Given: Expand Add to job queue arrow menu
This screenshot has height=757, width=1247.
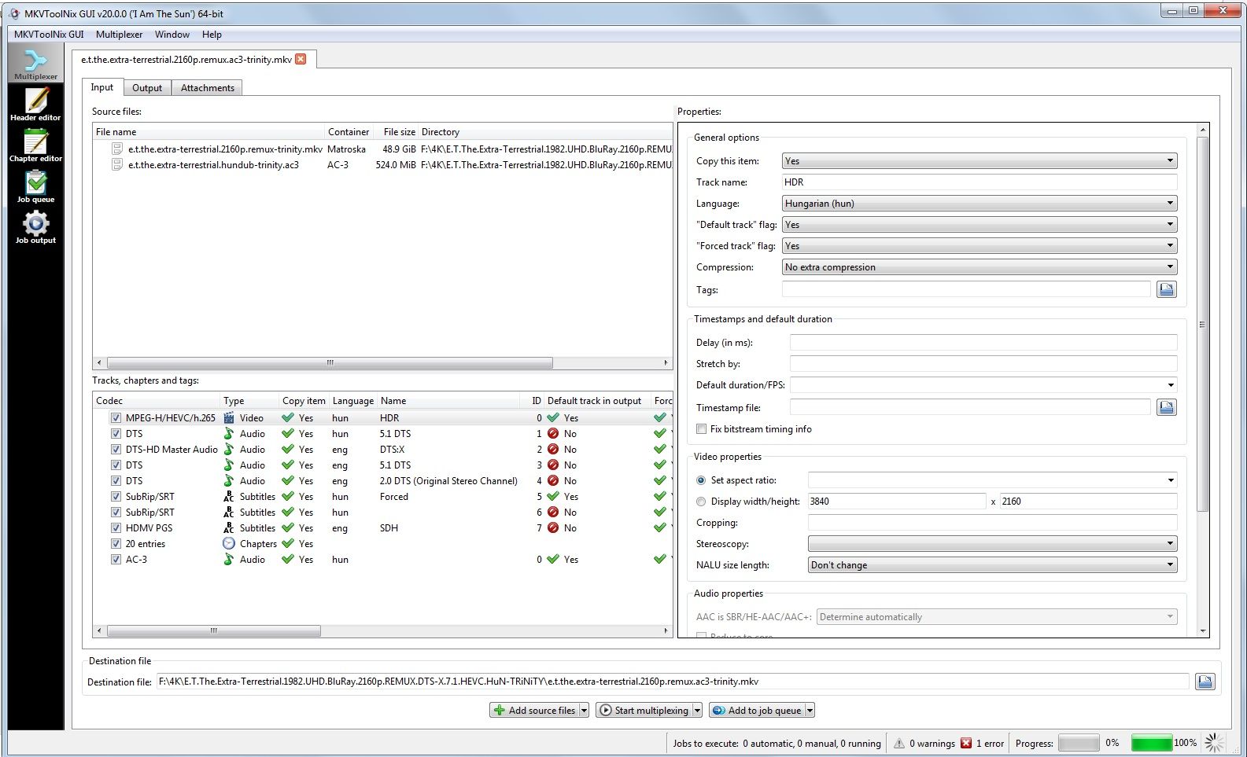Looking at the screenshot, I should [x=810, y=710].
